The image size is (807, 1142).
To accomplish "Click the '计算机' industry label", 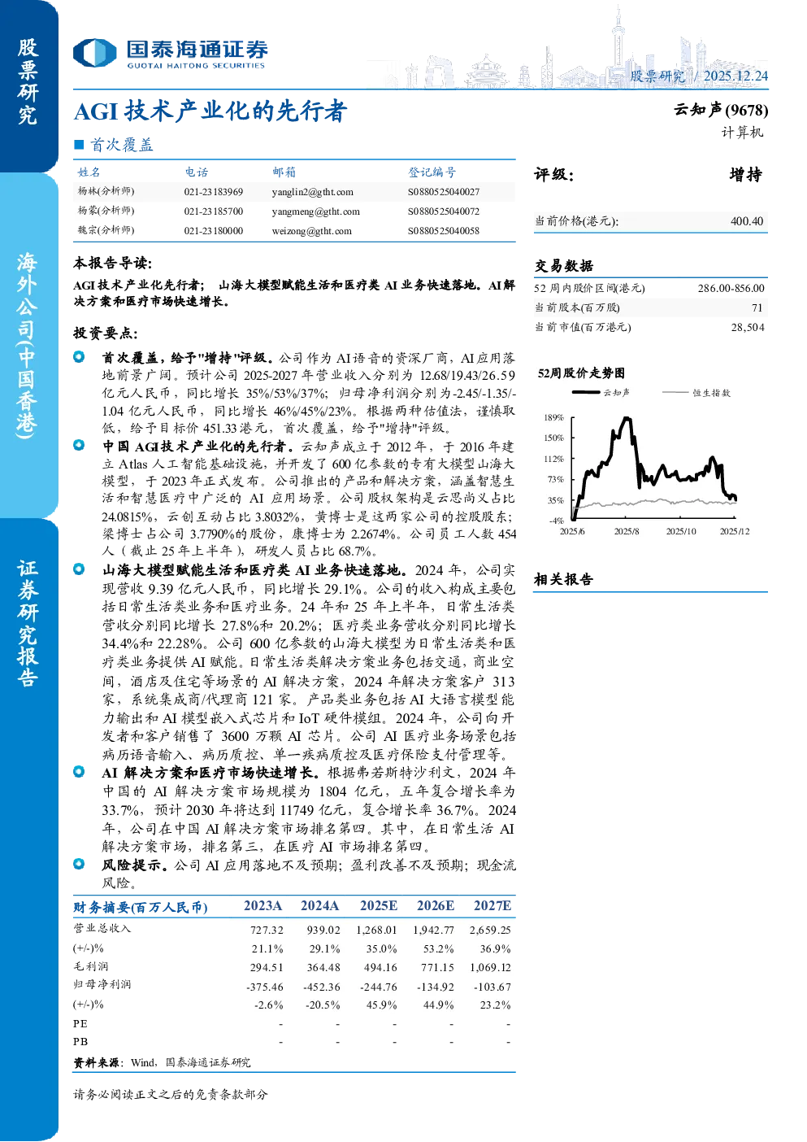I will coord(742,132).
